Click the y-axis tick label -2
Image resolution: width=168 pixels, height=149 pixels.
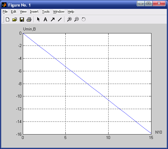20,46
